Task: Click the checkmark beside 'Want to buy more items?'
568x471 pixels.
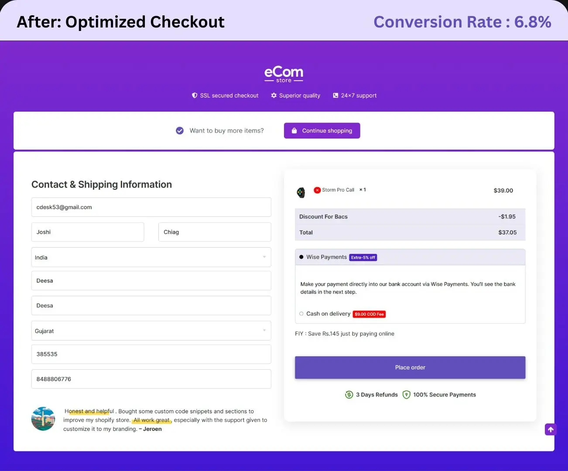Action: (180, 131)
